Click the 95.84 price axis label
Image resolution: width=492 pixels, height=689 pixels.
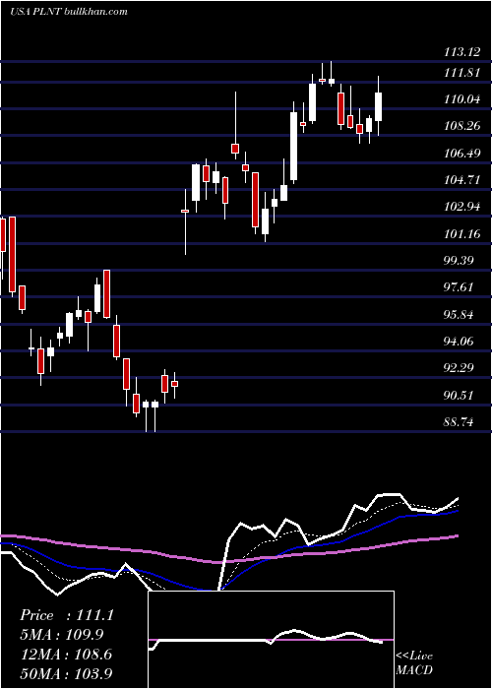(x=460, y=315)
